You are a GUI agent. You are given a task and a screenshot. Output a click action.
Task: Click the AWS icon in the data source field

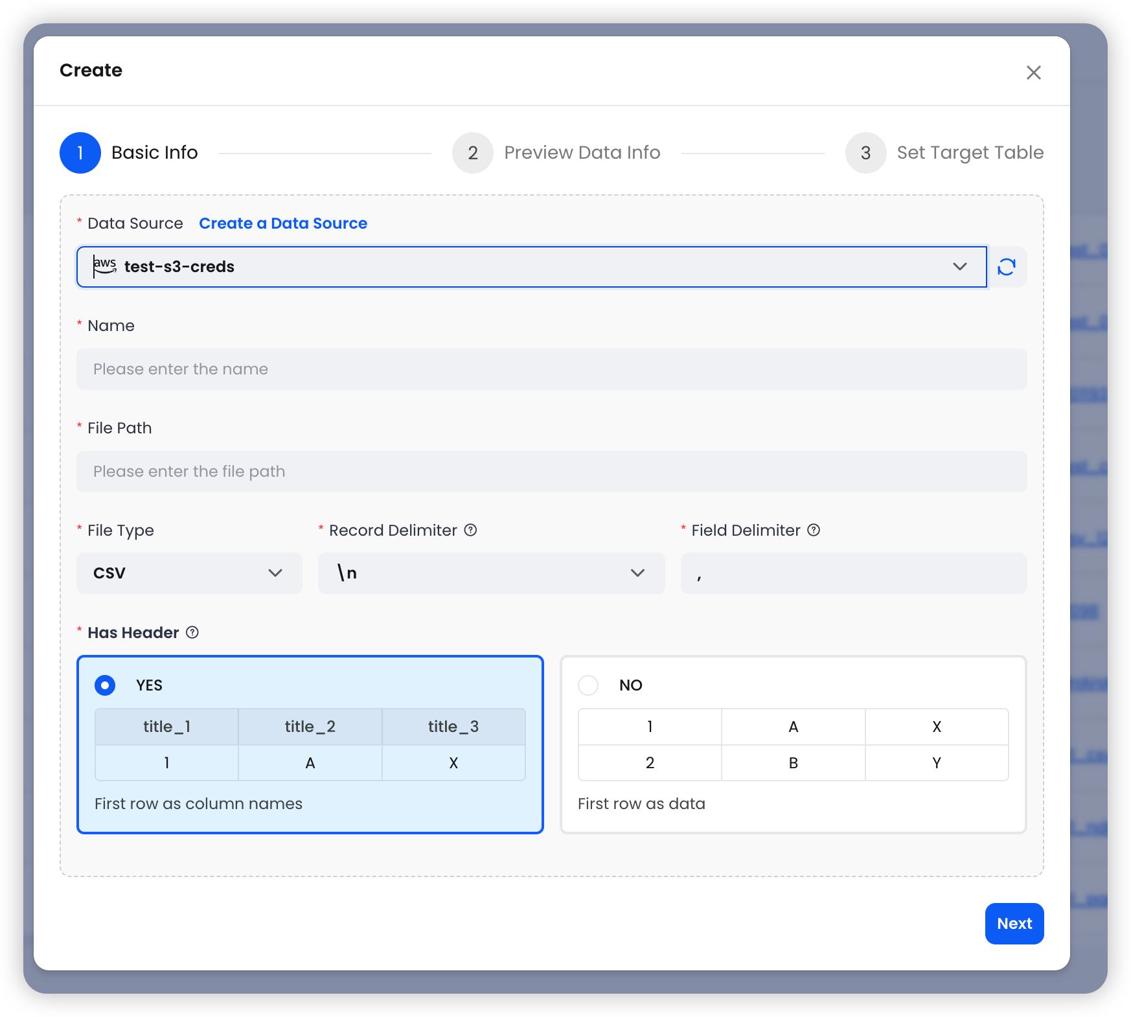tap(104, 266)
